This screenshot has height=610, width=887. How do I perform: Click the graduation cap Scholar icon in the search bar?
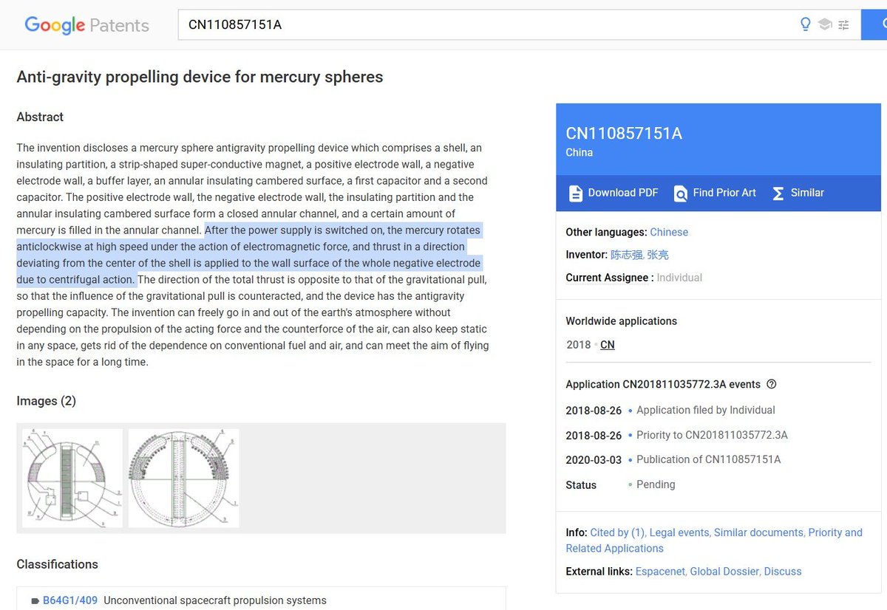coord(825,24)
